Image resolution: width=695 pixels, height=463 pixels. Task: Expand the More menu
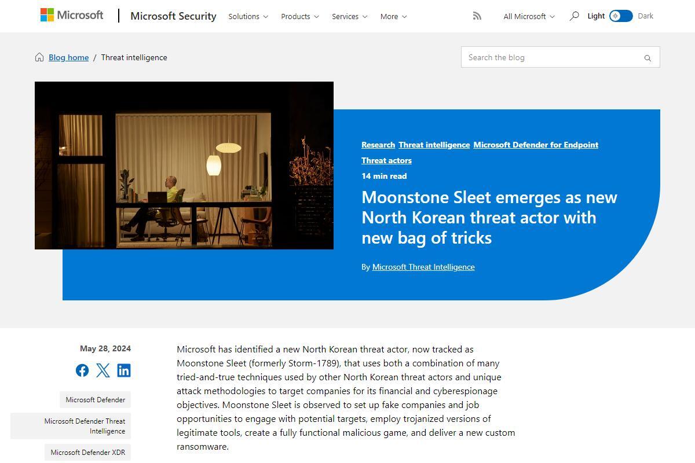[394, 16]
